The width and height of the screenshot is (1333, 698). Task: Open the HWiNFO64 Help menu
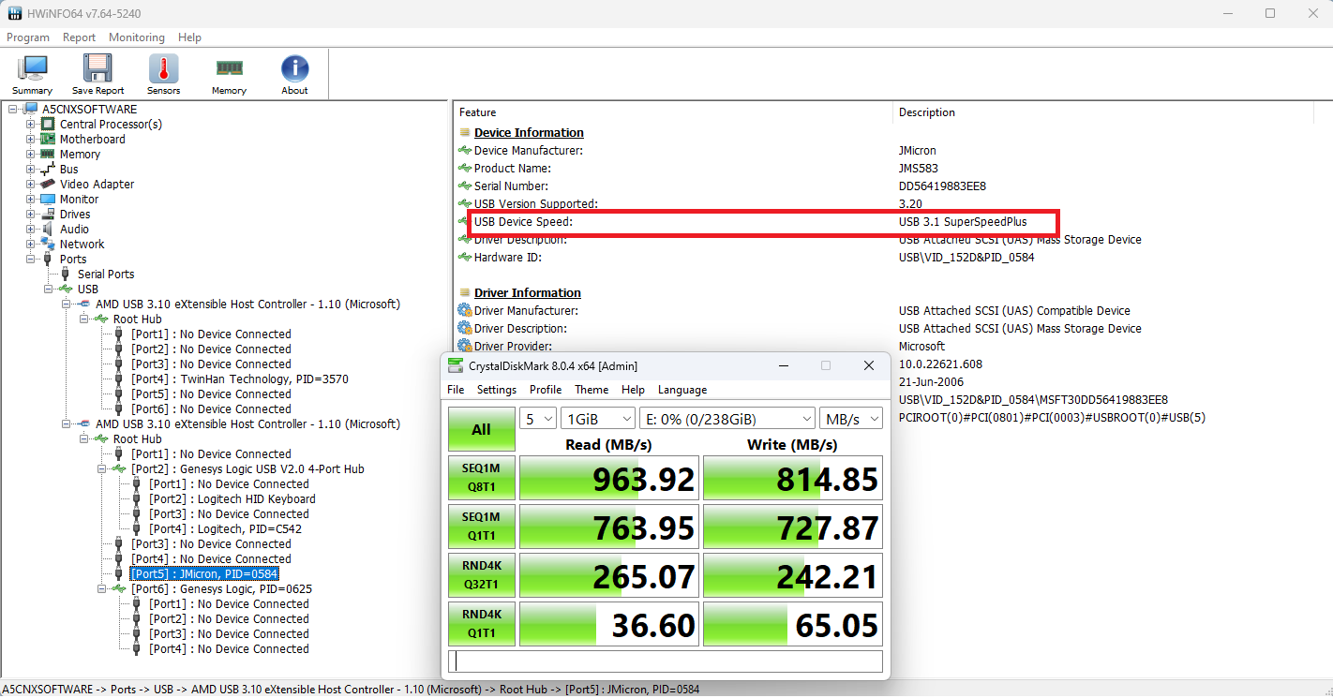point(190,37)
